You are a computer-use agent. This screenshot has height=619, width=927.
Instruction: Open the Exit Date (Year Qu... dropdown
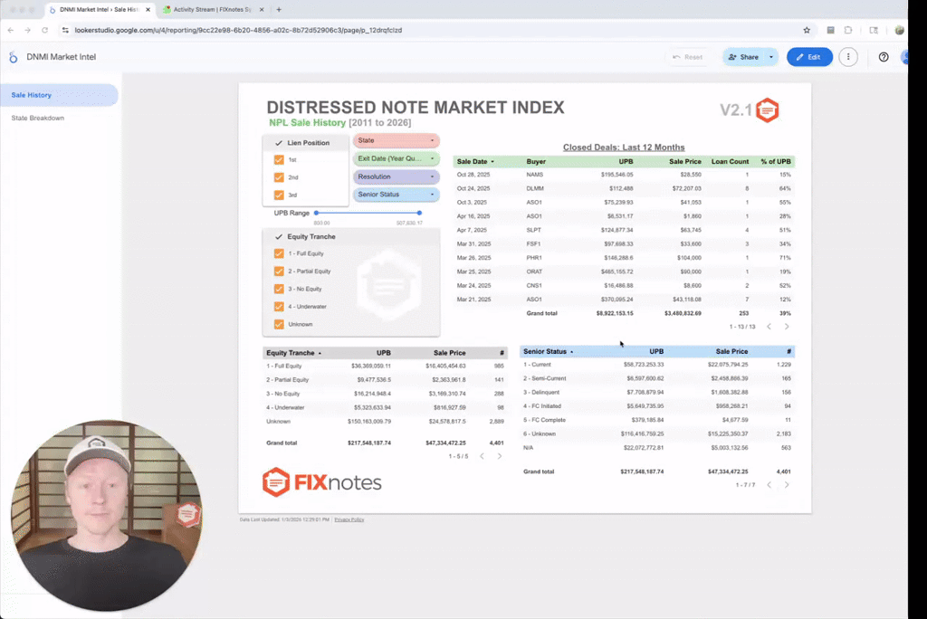397,158
